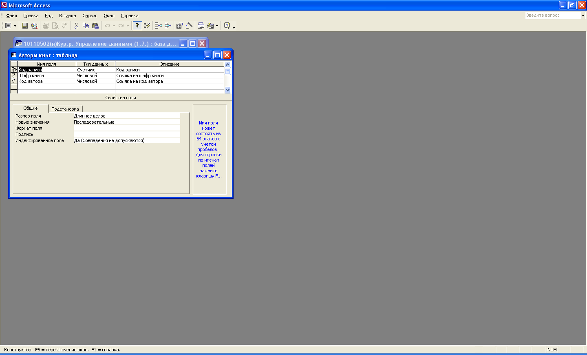The width and height of the screenshot is (587, 355).
Task: Open the dropdown of the Введите вопрос box
Action: (x=583, y=16)
